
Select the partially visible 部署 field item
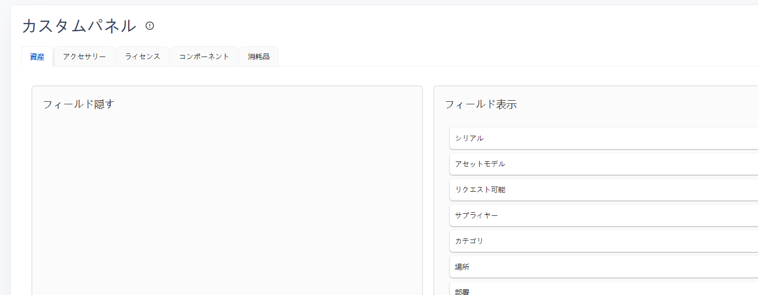(x=602, y=290)
